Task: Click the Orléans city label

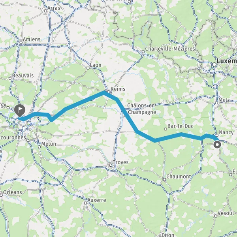Action: pos(12,192)
